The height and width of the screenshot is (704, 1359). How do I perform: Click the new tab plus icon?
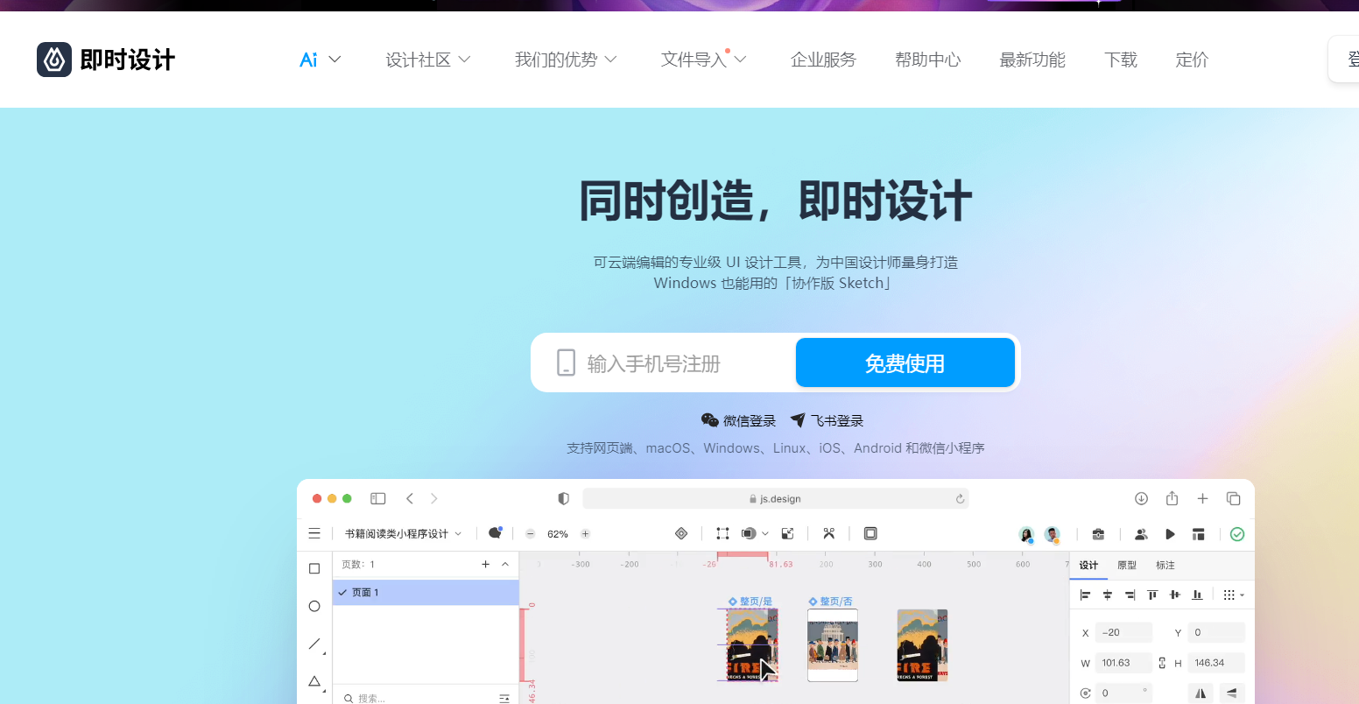click(1202, 498)
